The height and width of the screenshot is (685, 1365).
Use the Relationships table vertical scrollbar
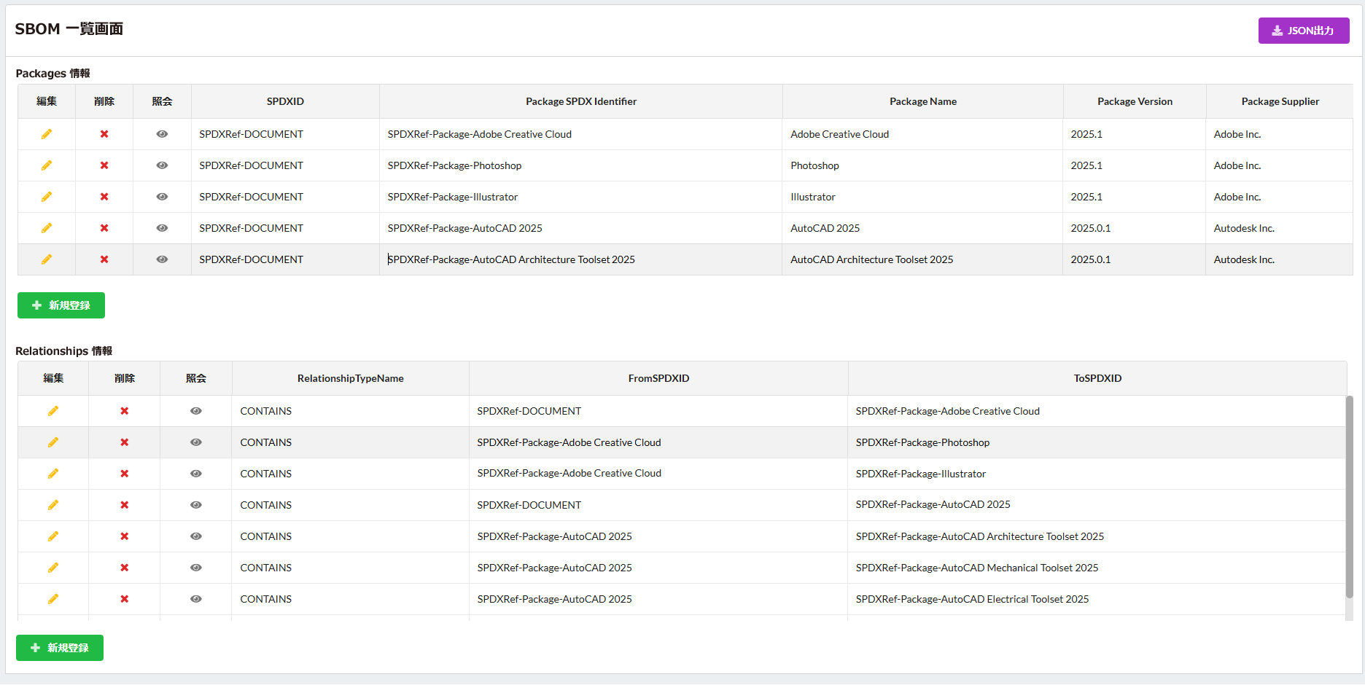tap(1349, 497)
